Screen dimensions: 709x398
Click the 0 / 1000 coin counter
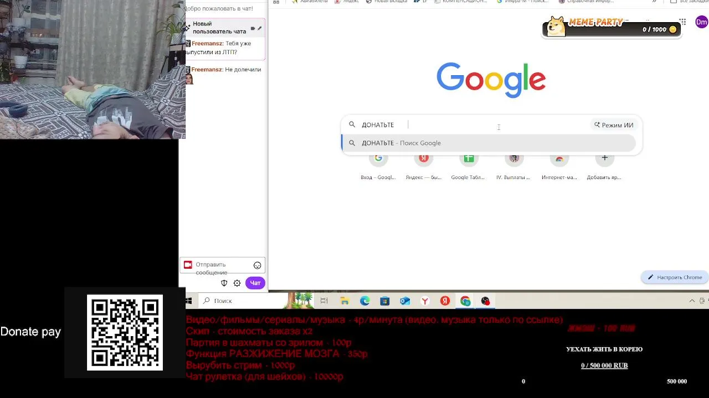tap(660, 30)
